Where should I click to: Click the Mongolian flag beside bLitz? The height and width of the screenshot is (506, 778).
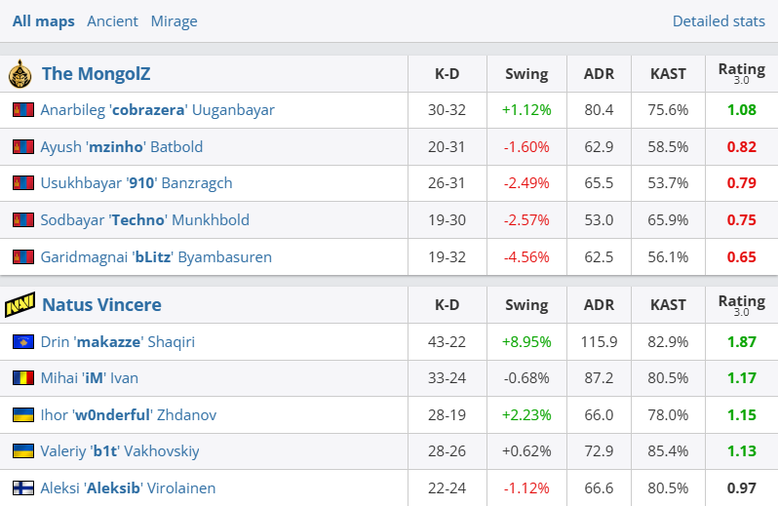(22, 257)
